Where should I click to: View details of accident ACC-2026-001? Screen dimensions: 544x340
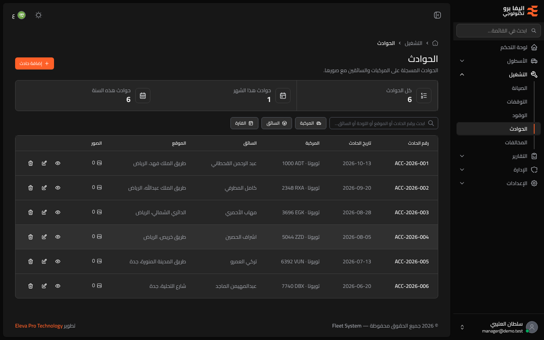point(58,163)
